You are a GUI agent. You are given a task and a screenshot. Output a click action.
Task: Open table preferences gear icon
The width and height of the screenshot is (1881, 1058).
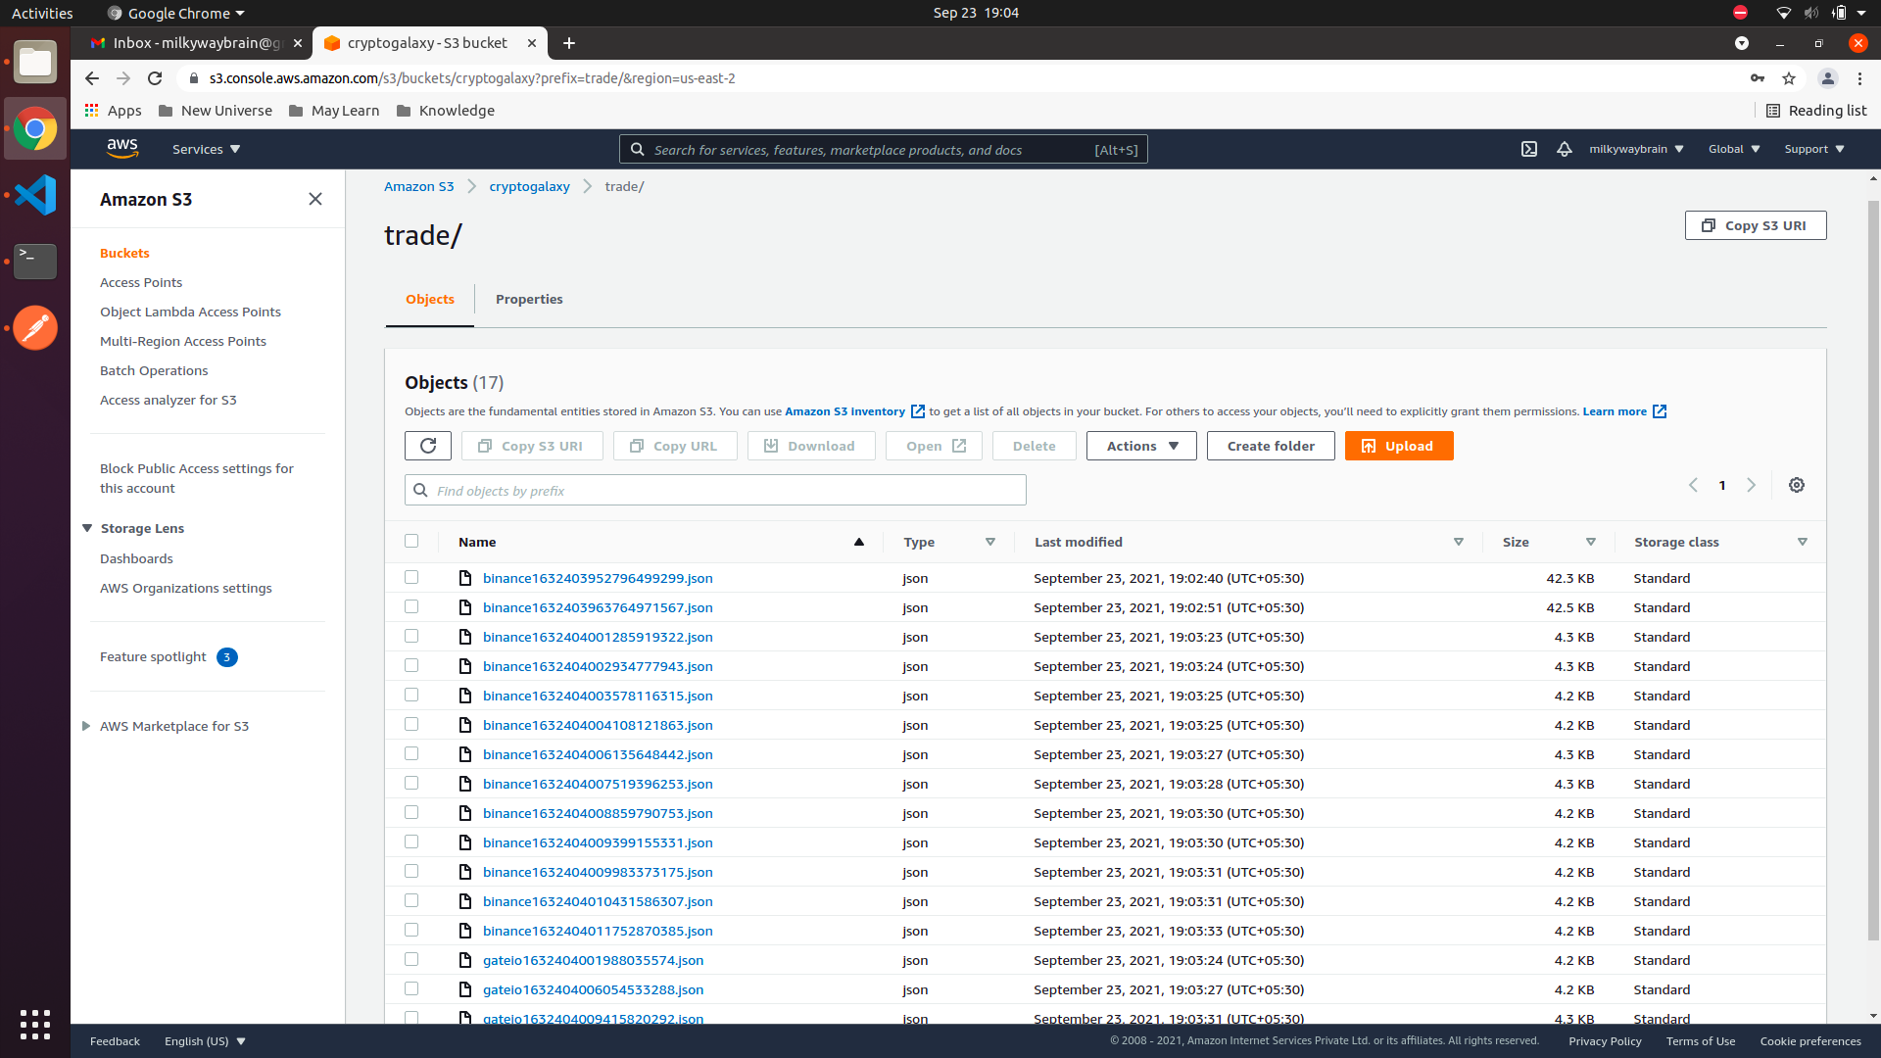(1796, 485)
